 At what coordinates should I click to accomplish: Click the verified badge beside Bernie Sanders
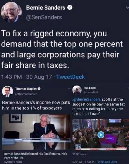tap(70, 8)
